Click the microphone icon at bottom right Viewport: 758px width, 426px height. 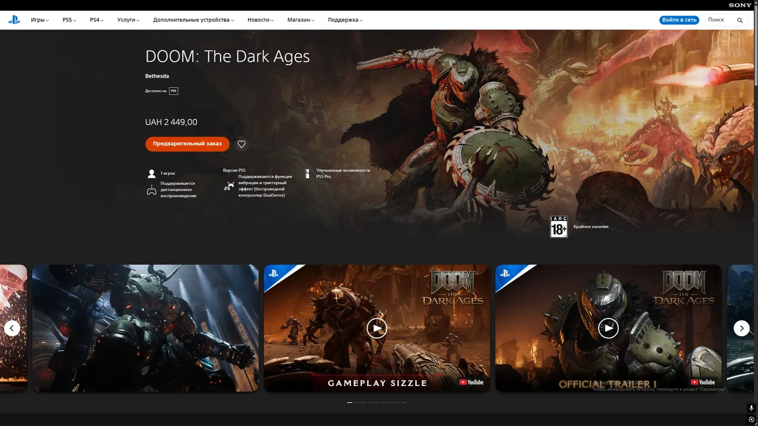pyautogui.click(x=751, y=408)
